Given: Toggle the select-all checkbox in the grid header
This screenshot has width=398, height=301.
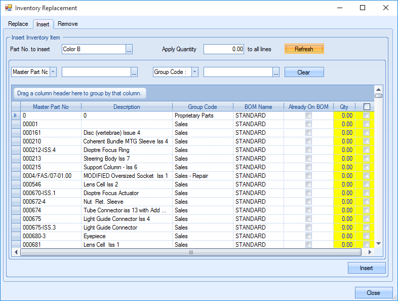Looking at the screenshot, I should tap(367, 107).
